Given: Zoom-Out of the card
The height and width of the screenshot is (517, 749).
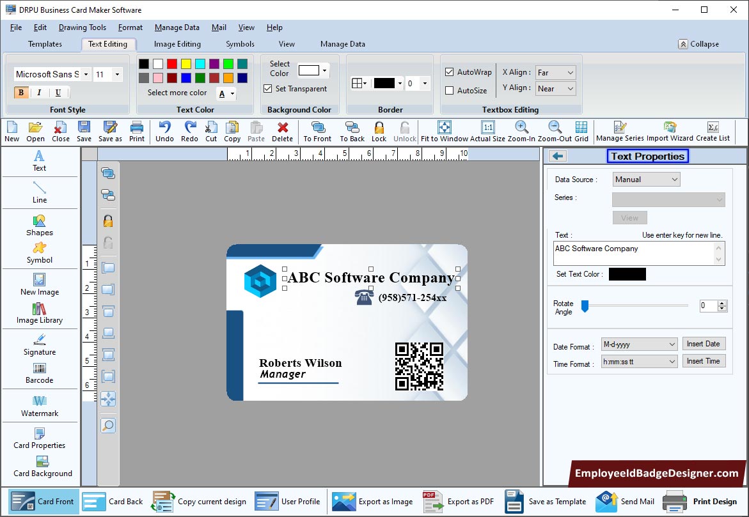Looking at the screenshot, I should tap(555, 131).
